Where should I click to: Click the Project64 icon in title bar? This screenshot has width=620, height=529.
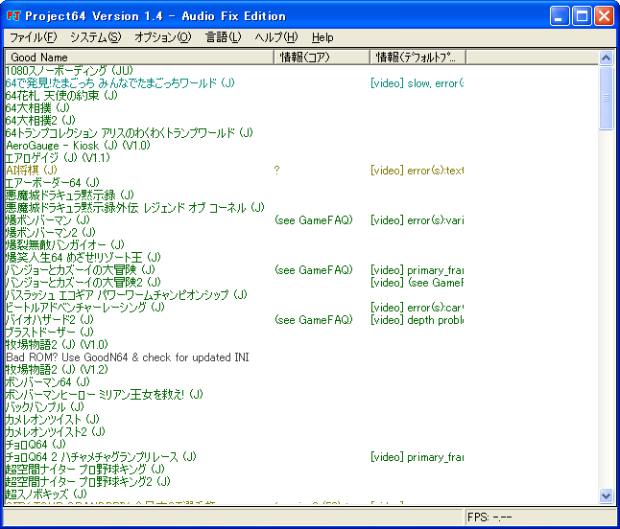click(x=13, y=15)
